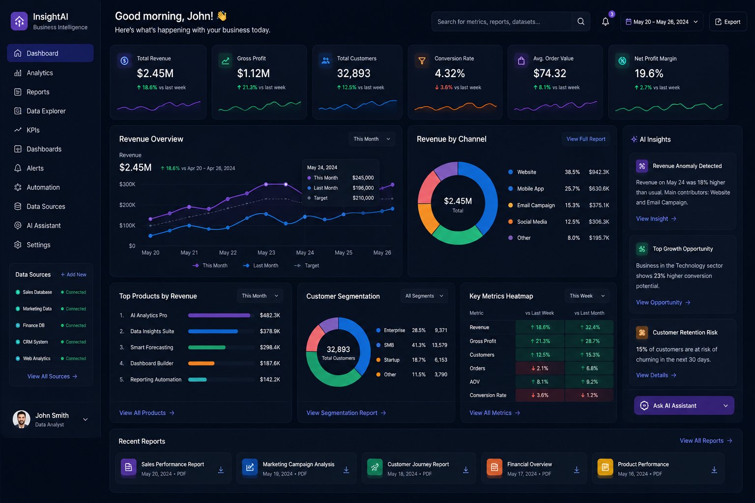Download the Customer Journey Report
This screenshot has width=755, height=503.
[x=465, y=470]
